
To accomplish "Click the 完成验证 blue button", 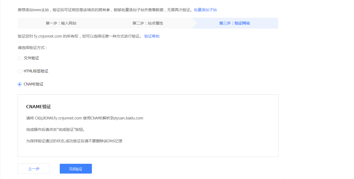I will click(76, 169).
